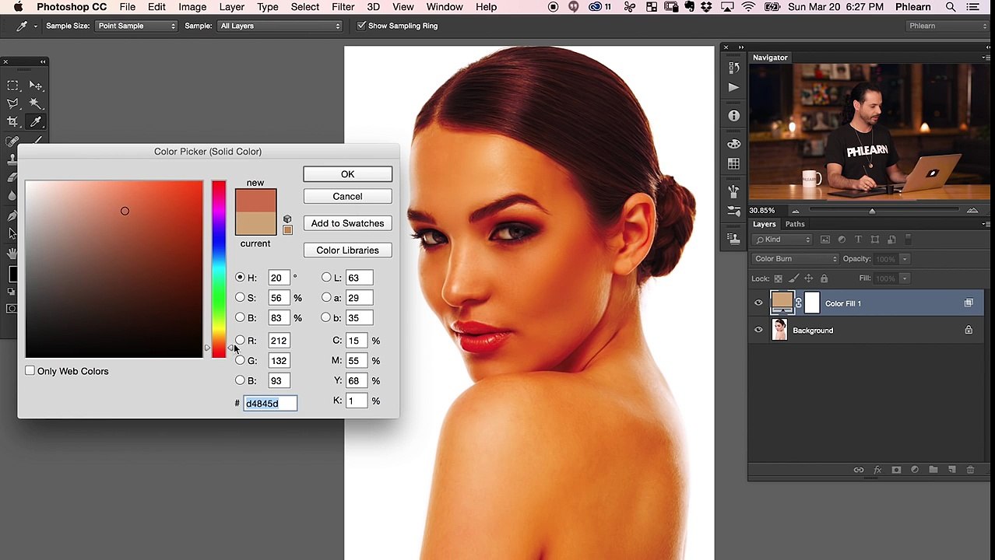Screen dimensions: 995x560
Task: Open the Color Burn blend mode dropdown
Action: coord(795,259)
